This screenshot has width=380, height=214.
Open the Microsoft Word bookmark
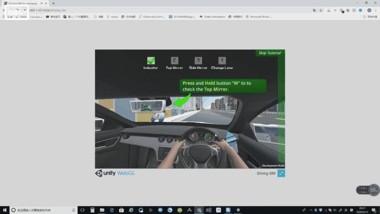[259, 17]
